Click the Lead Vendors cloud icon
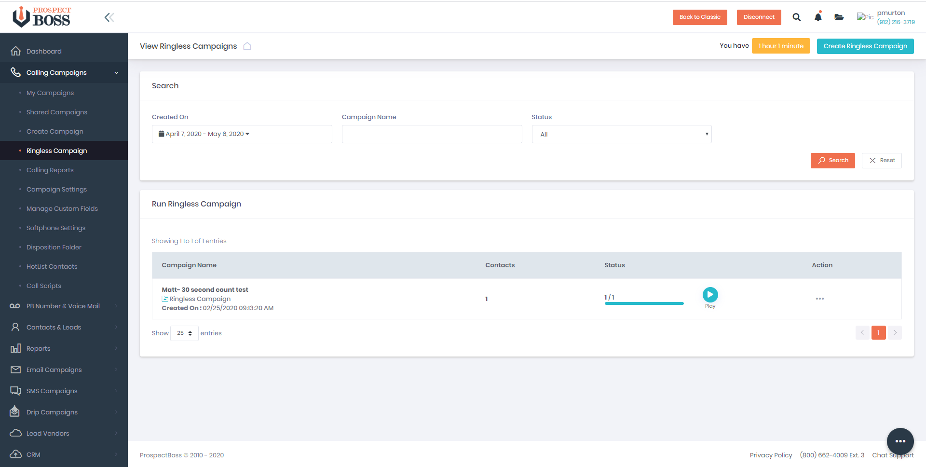The image size is (926, 467). pyautogui.click(x=15, y=433)
